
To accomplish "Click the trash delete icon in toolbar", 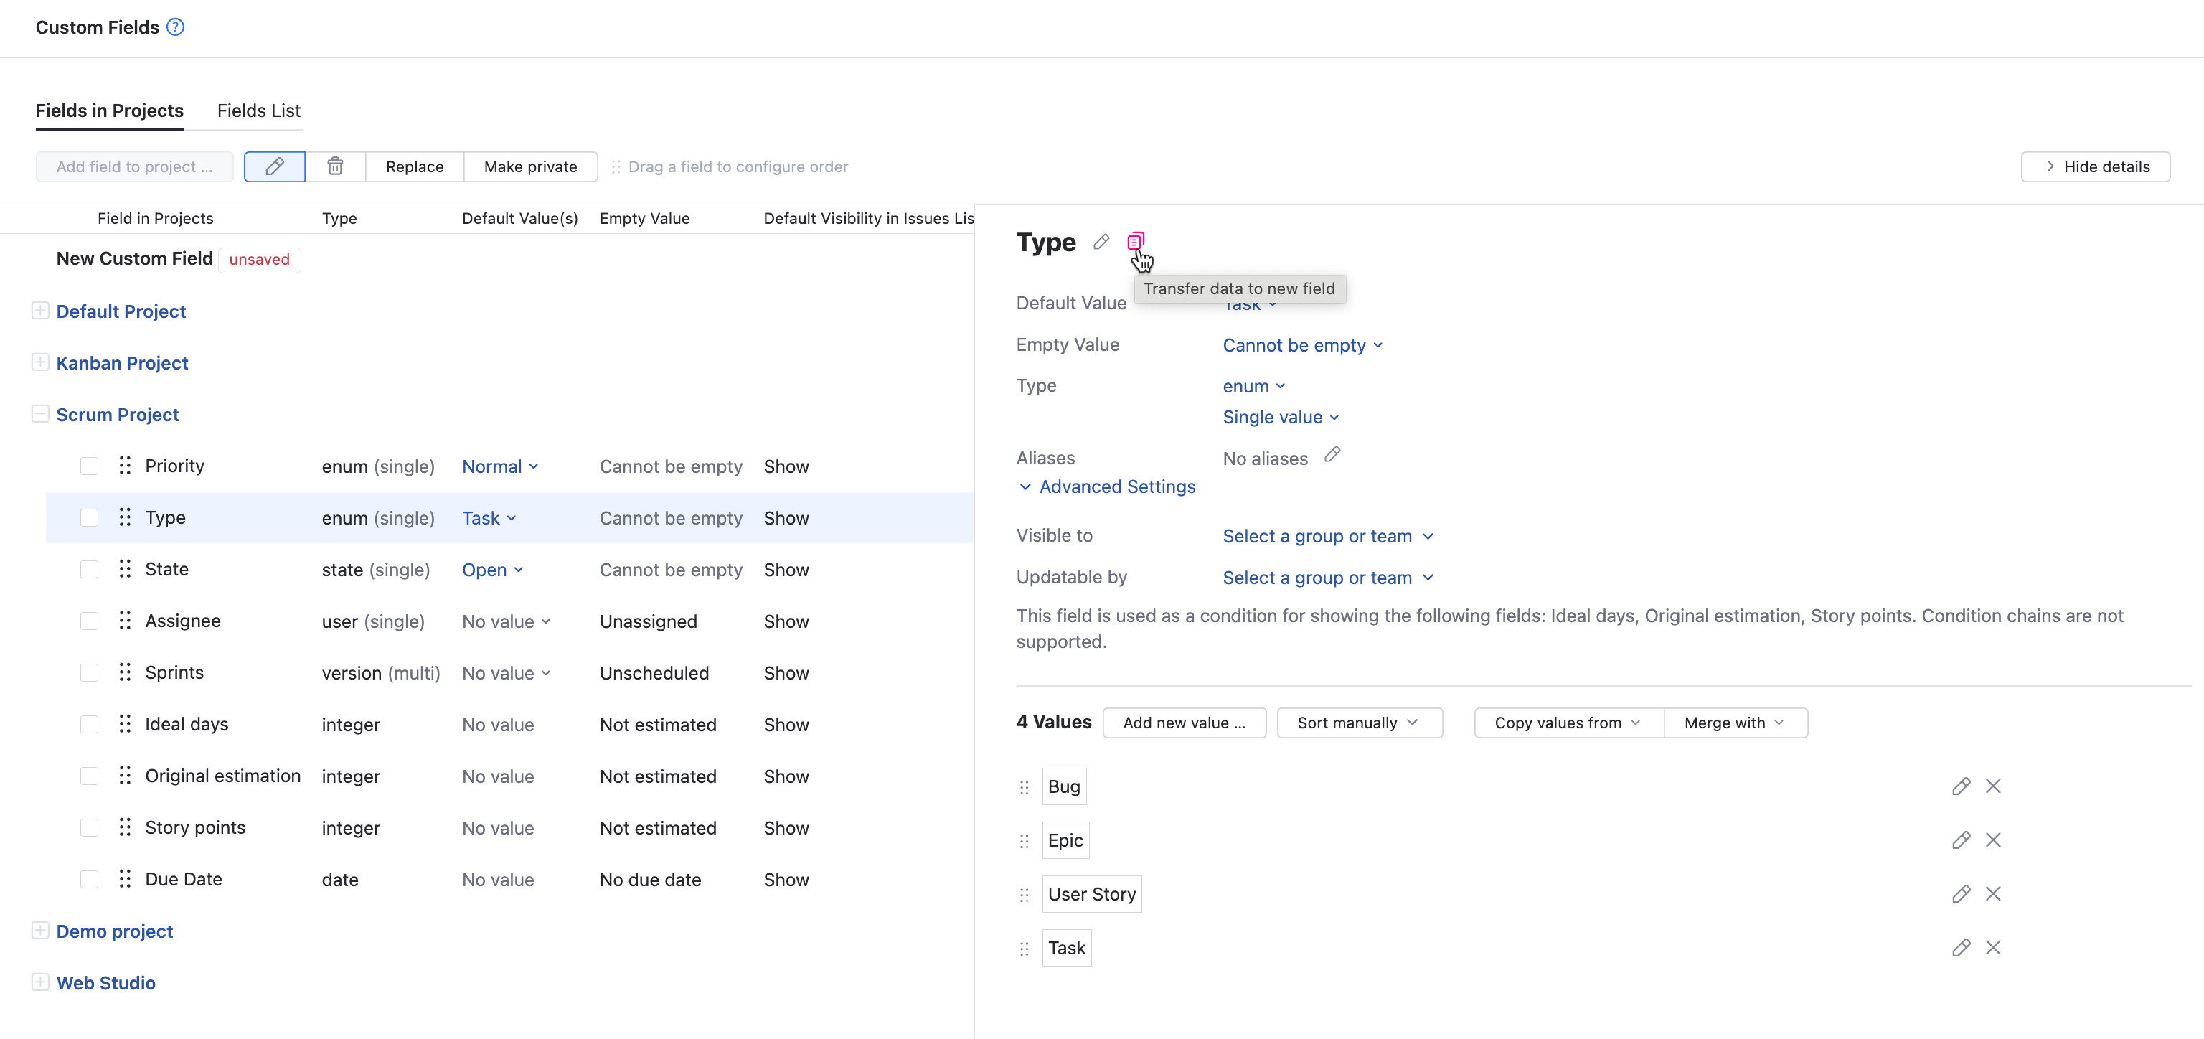I will [x=335, y=167].
